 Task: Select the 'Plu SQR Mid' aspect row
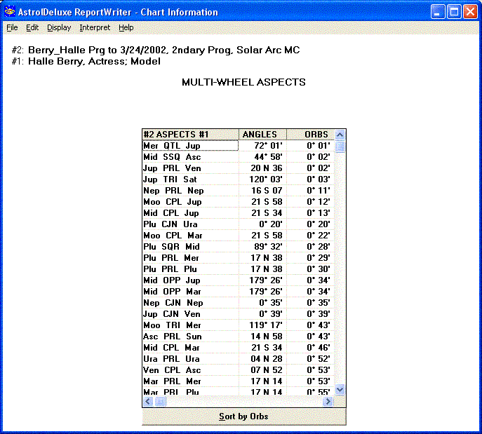click(x=189, y=247)
